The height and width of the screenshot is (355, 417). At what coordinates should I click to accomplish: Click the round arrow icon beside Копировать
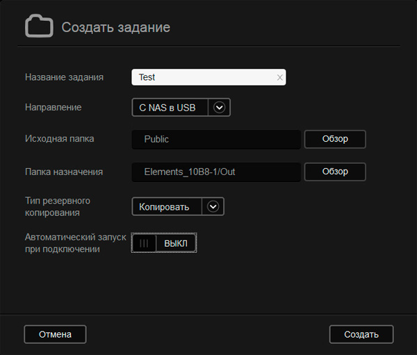(x=213, y=206)
